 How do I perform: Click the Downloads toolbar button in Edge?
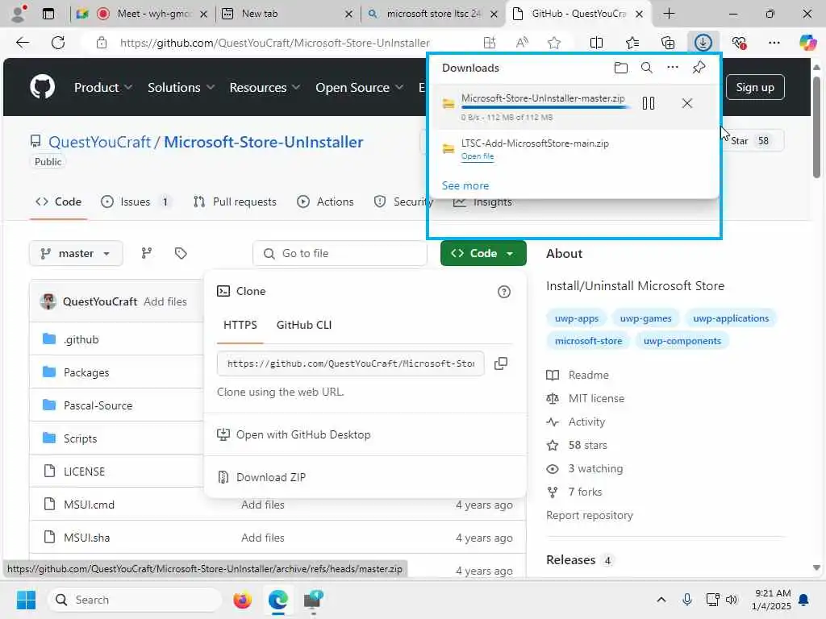point(703,43)
